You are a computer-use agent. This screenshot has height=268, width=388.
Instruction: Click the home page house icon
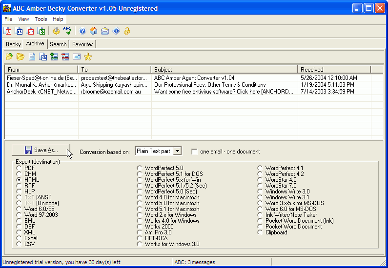tap(94, 31)
